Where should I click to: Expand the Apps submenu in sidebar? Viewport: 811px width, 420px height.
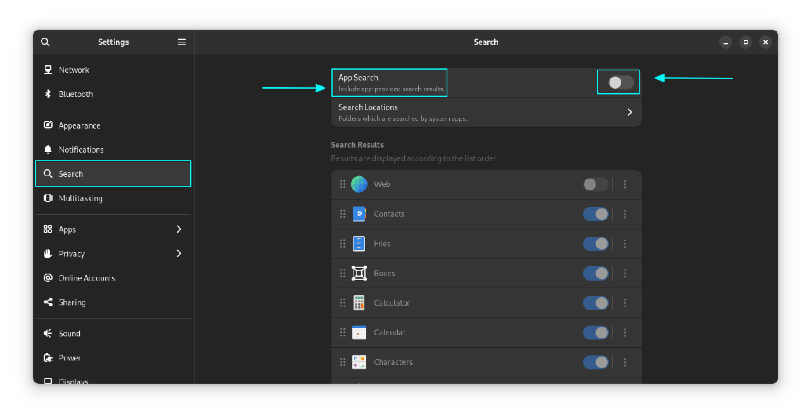[x=179, y=229]
